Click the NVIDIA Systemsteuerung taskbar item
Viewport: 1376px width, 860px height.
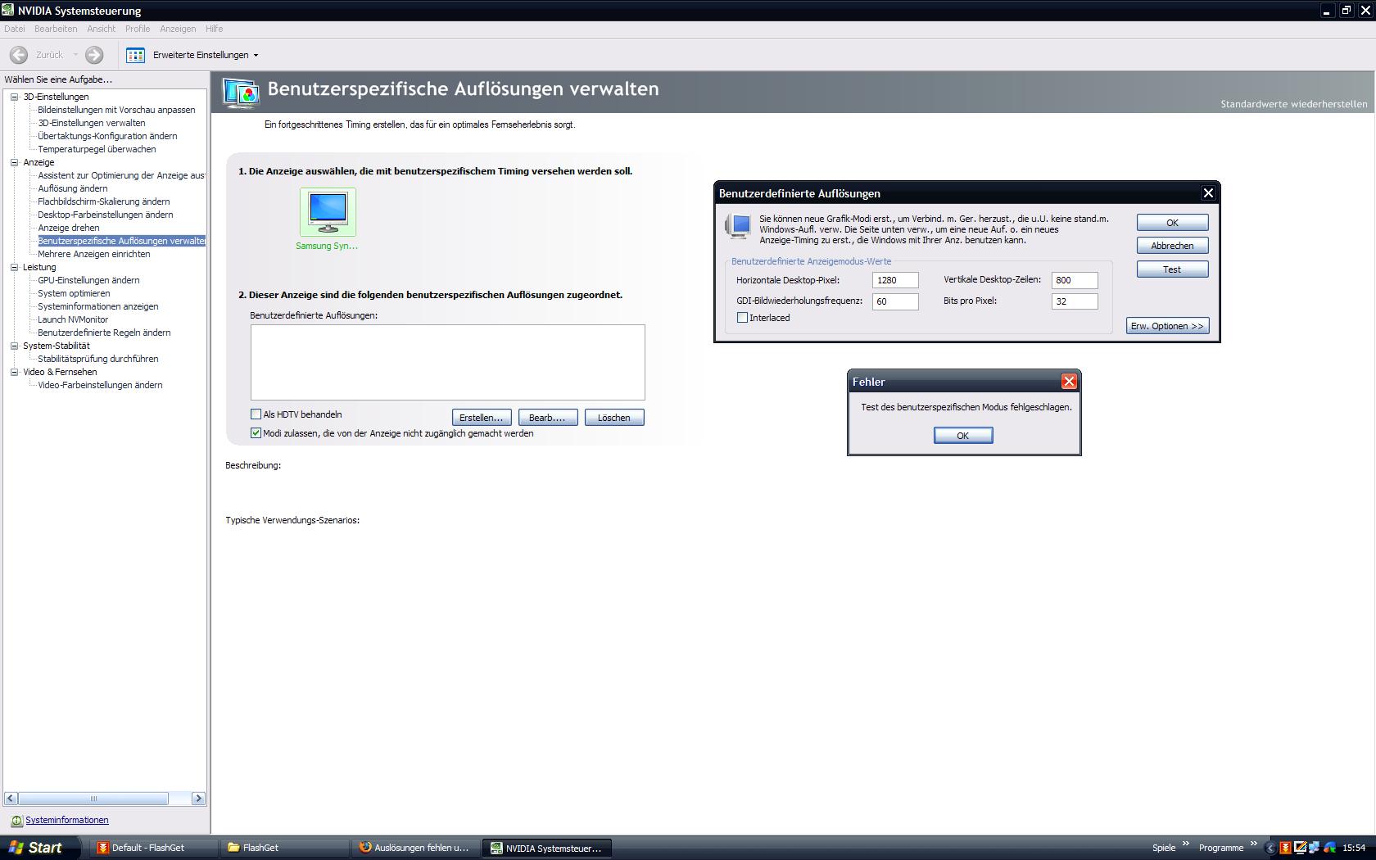coord(547,848)
